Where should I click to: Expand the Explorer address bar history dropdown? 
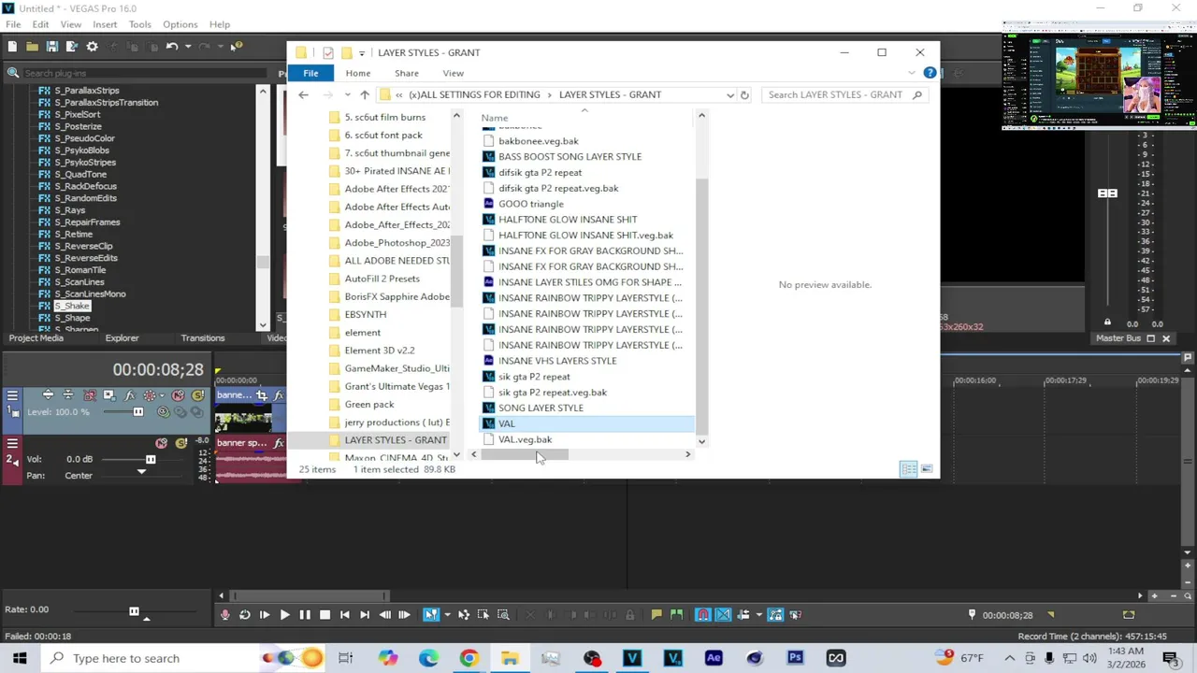(x=730, y=94)
